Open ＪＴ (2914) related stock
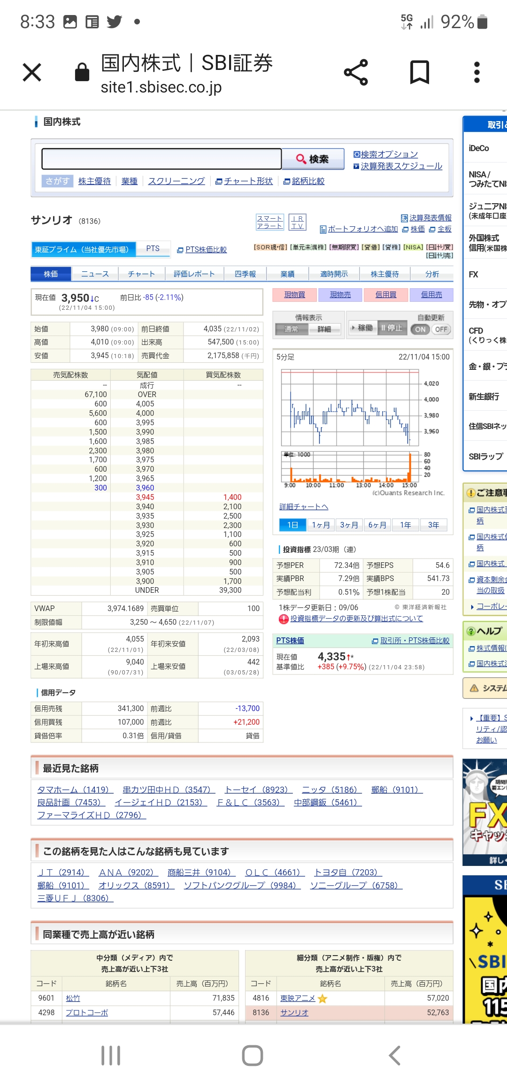The image size is (507, 1087). [x=63, y=873]
